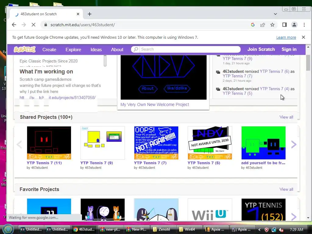Click the 463student by-line under YTP Tennis 7 (11)
Image resolution: width=312 pixels, height=234 pixels.
pos(39,168)
